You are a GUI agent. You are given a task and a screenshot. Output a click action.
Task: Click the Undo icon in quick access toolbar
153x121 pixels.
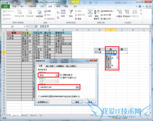(x=10, y=2)
